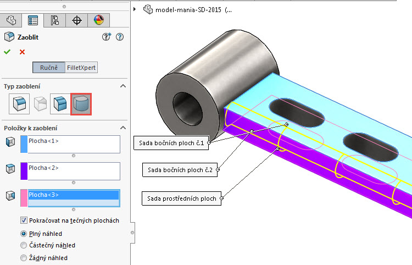Collapse the Položky k zaoblení section

tap(123, 128)
